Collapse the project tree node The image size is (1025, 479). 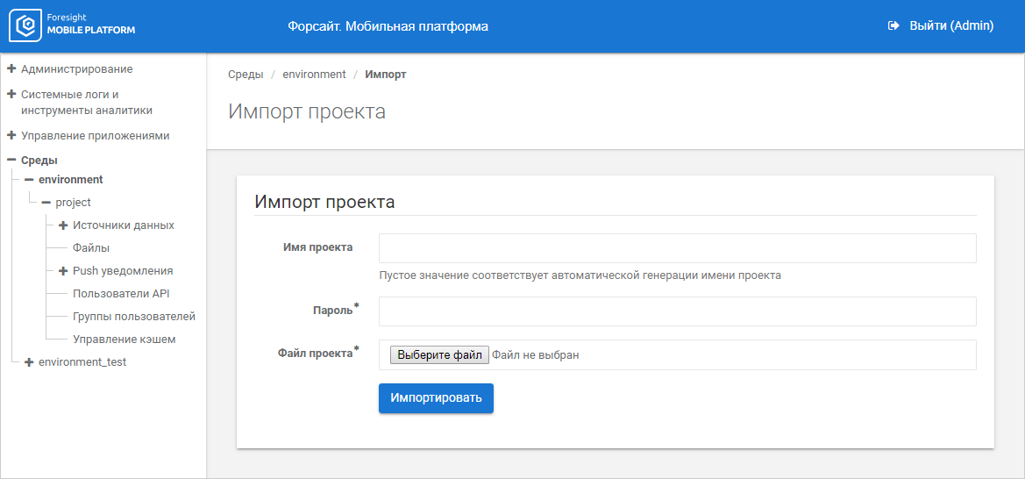tap(46, 203)
